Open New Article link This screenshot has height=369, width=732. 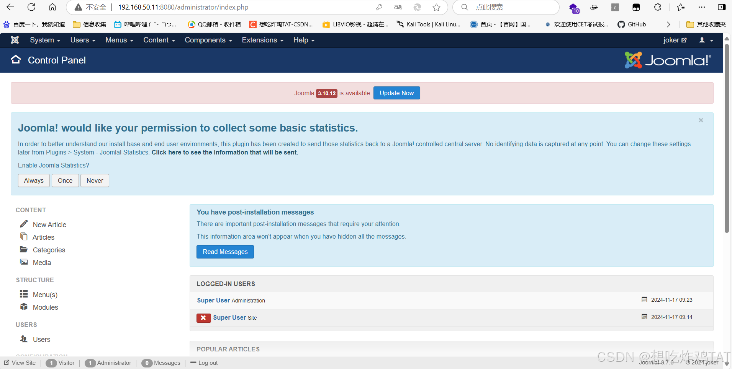pyautogui.click(x=49, y=224)
